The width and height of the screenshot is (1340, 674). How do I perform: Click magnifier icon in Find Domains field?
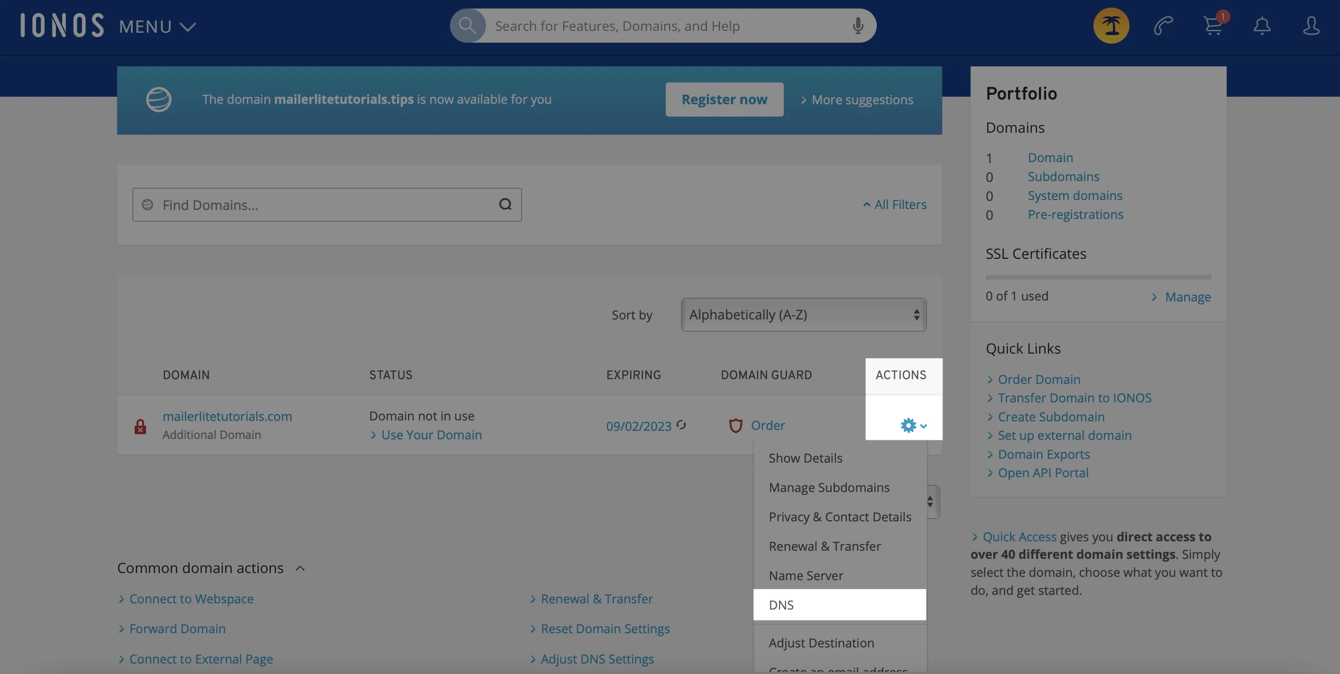[x=505, y=204]
